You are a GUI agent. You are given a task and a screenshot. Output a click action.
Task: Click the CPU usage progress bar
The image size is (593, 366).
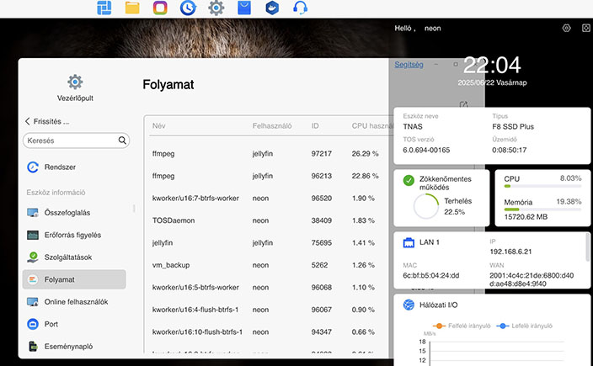click(x=542, y=186)
